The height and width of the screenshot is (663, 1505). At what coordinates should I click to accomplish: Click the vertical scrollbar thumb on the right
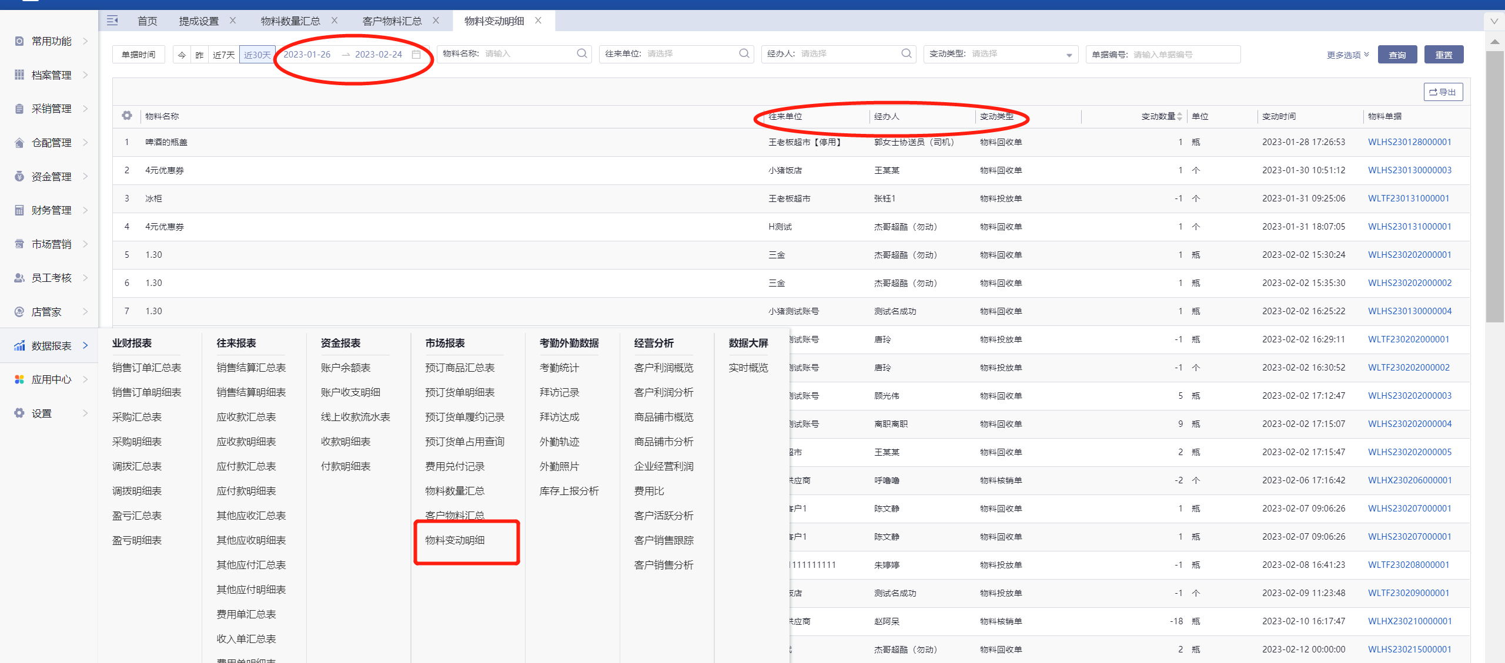tap(1494, 187)
